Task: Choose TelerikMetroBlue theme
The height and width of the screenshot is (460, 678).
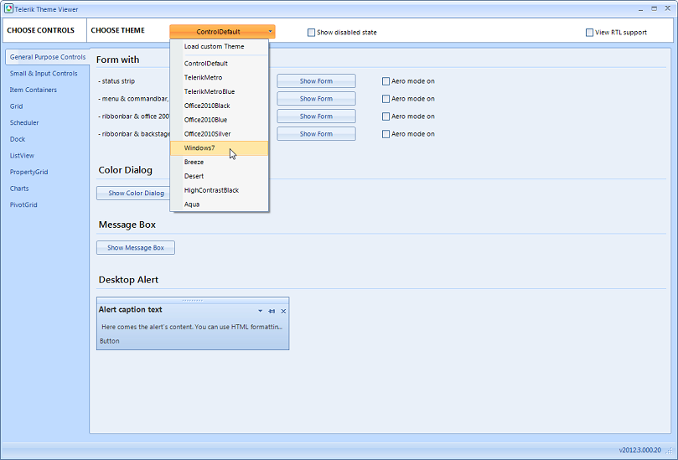Action: [x=220, y=91]
